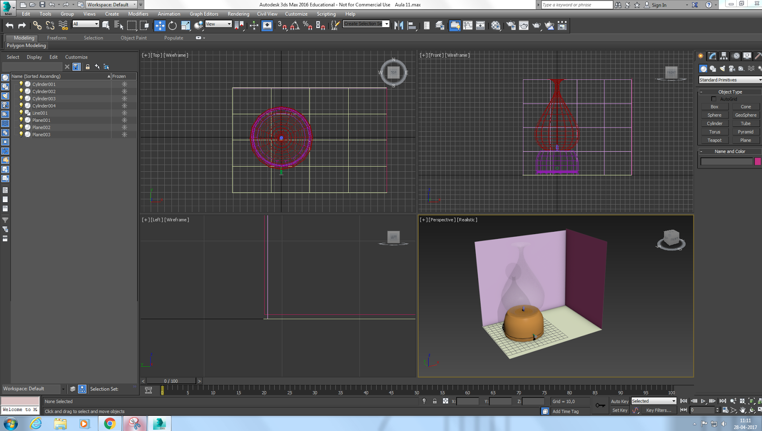Image resolution: width=762 pixels, height=431 pixels.
Task: Switch to the Freeform ribbon tab
Action: [57, 38]
